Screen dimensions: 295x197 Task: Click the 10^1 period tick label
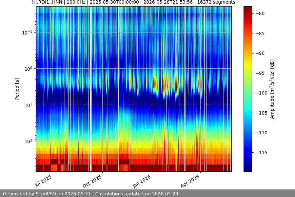(29, 105)
